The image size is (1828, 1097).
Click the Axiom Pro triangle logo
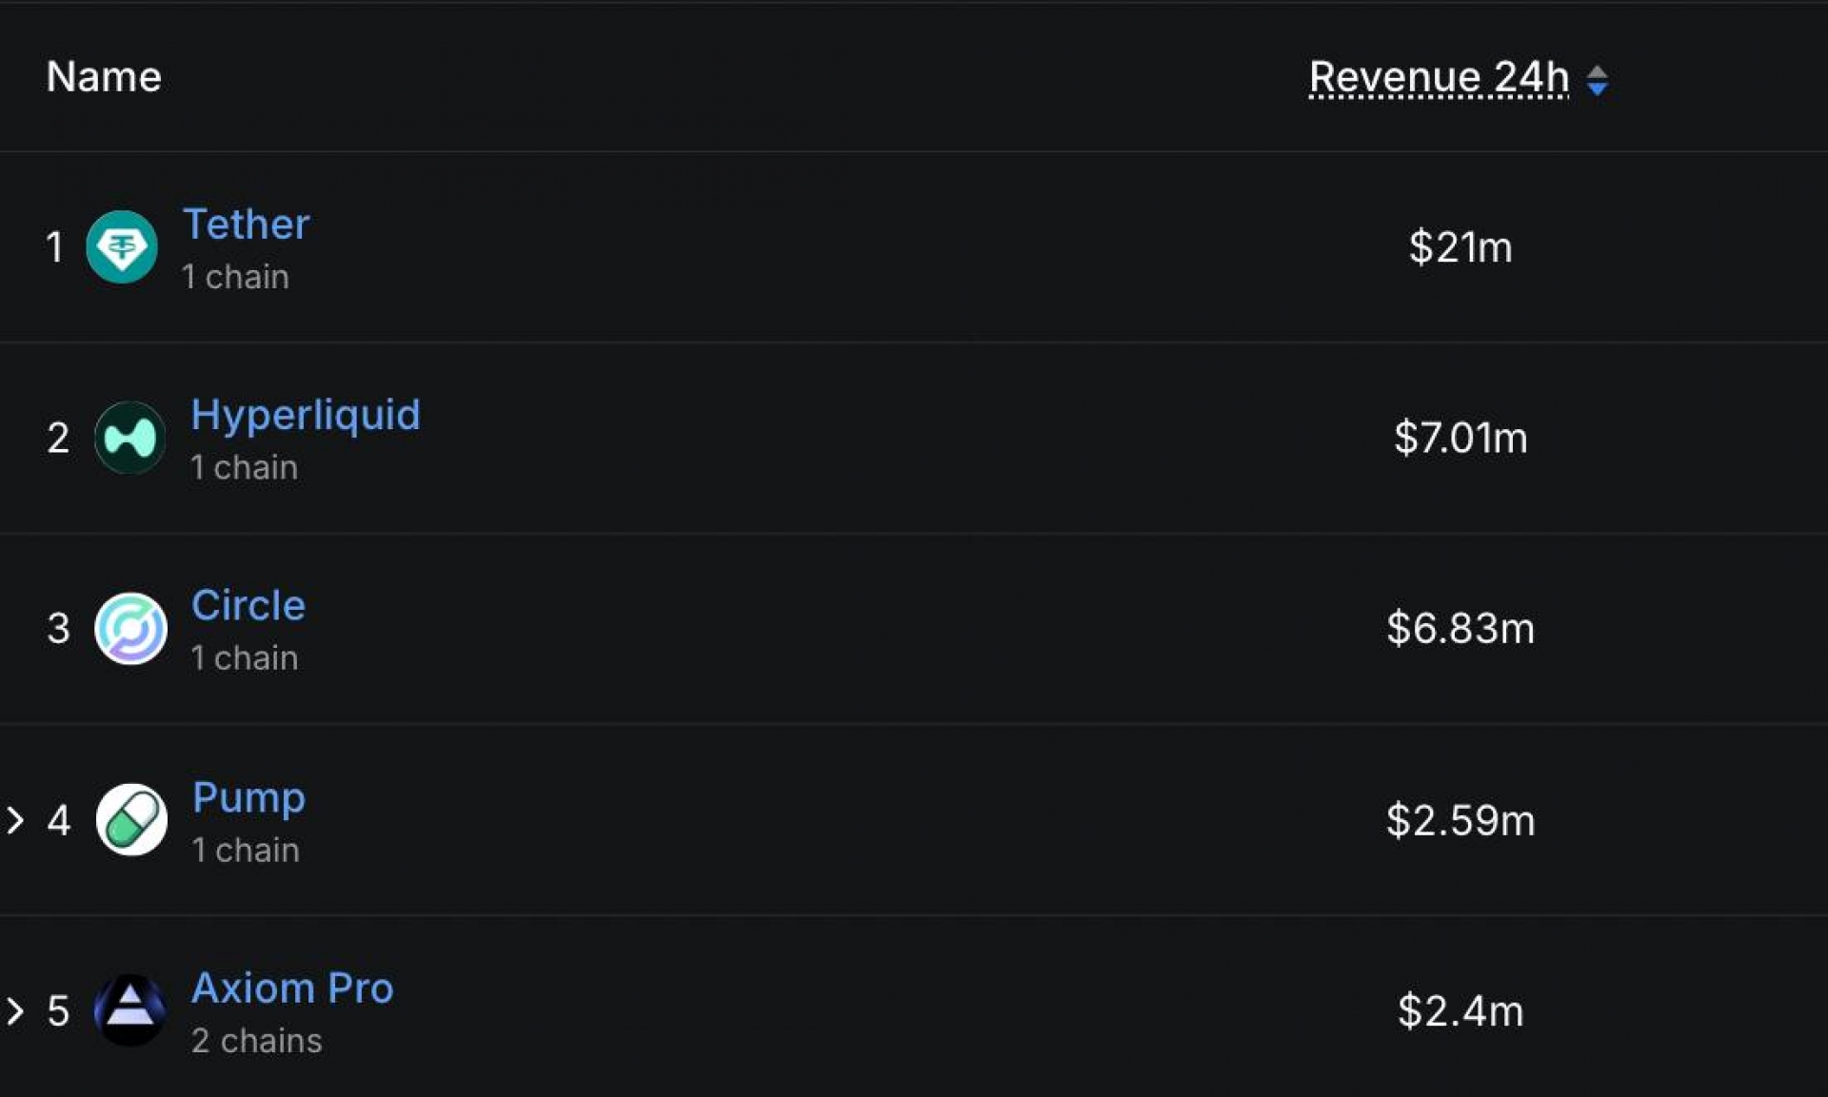click(x=130, y=1010)
